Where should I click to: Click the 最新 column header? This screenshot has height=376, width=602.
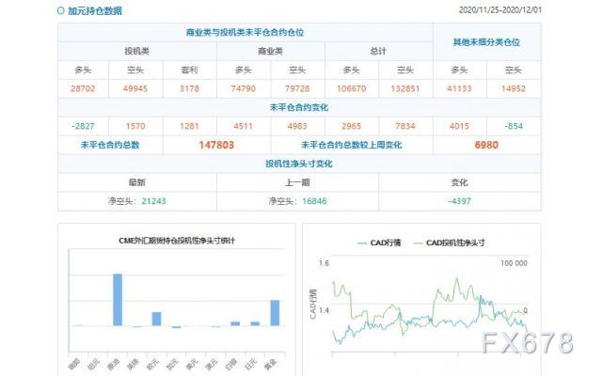(136, 182)
